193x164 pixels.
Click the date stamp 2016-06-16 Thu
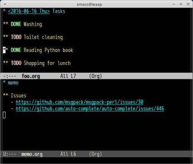29,11
